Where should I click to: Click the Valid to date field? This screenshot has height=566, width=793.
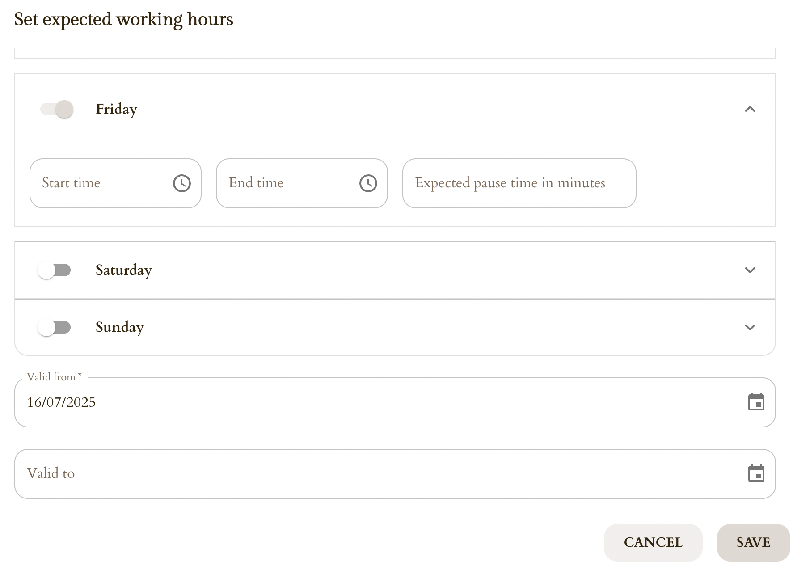coord(395,474)
